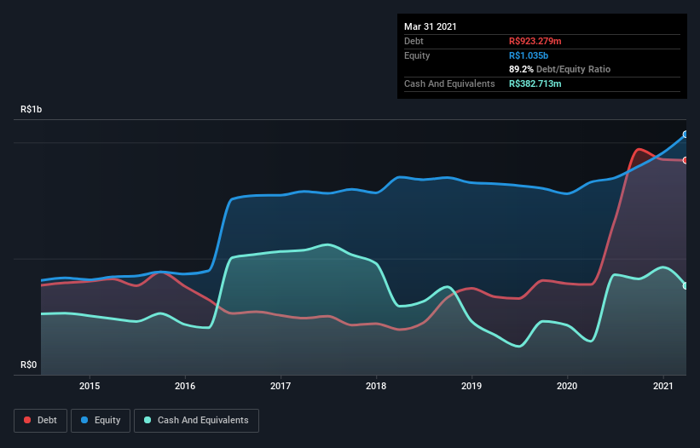Click the 2020 x-axis label
This screenshot has width=700, height=448.
tap(567, 386)
